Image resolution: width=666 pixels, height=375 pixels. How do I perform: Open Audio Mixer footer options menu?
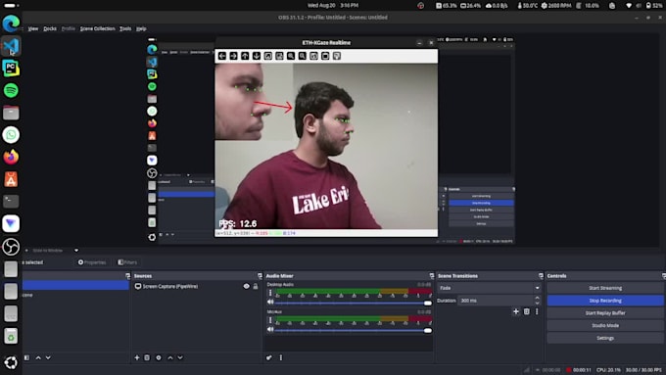click(281, 357)
